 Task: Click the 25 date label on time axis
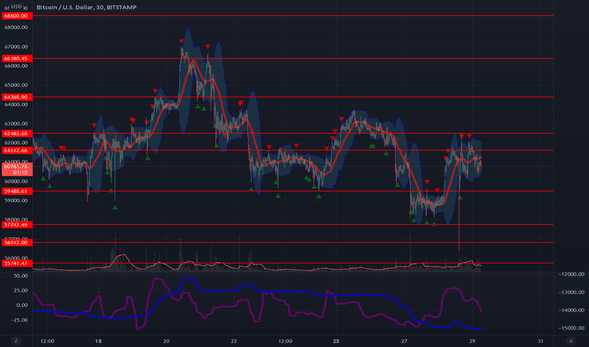(x=336, y=341)
